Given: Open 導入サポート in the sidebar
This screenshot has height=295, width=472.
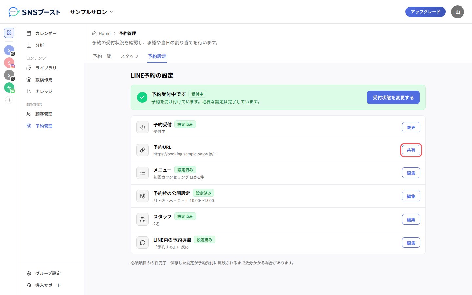Looking at the screenshot, I should point(51,285).
